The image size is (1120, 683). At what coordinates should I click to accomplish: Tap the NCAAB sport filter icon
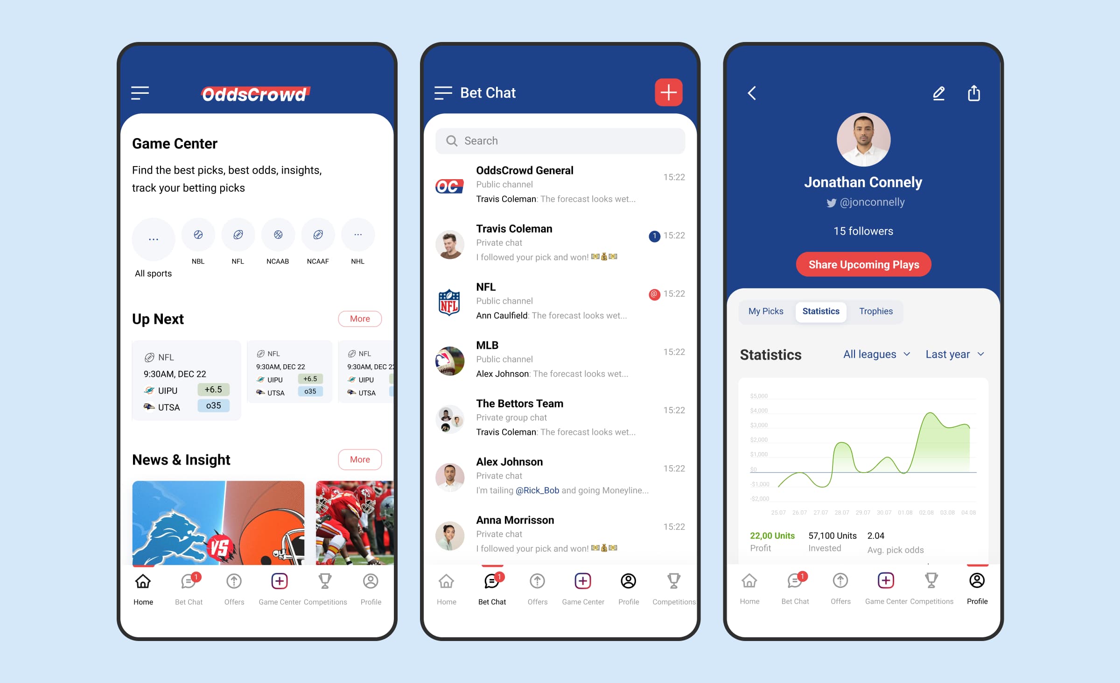point(278,235)
